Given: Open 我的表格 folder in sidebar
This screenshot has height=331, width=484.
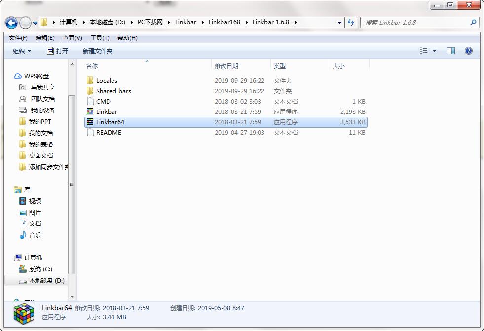Looking at the screenshot, I should coord(36,144).
